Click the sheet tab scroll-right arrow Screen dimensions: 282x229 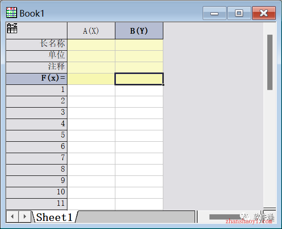pos(25,216)
